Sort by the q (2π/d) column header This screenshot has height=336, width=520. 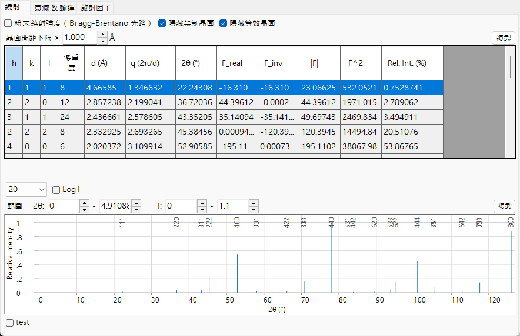coord(151,63)
